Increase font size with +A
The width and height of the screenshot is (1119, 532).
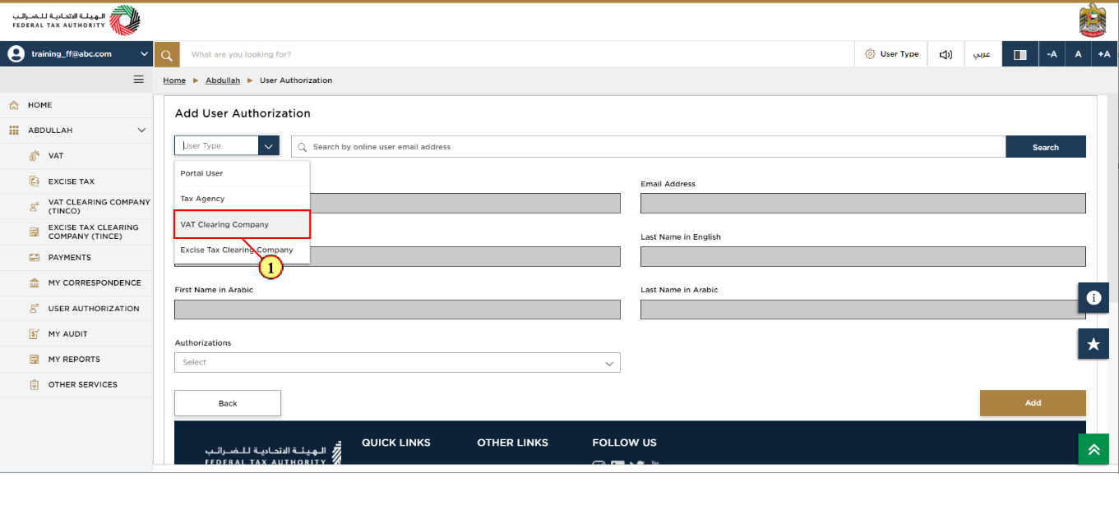coord(1104,55)
